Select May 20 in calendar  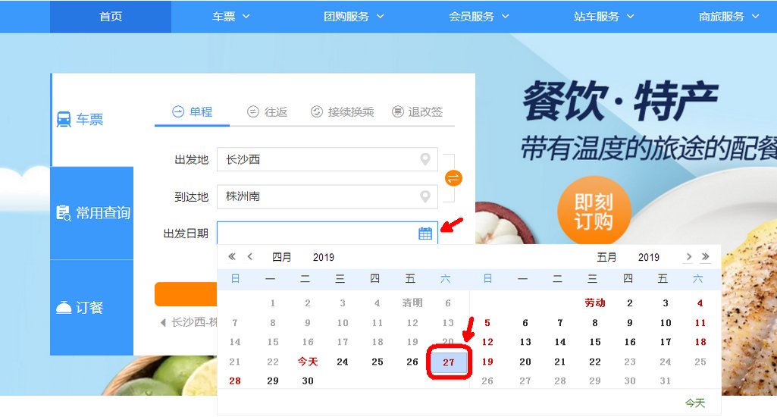click(525, 362)
